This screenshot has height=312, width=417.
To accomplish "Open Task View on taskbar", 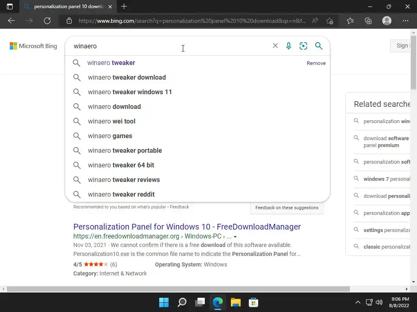I will pos(200,302).
